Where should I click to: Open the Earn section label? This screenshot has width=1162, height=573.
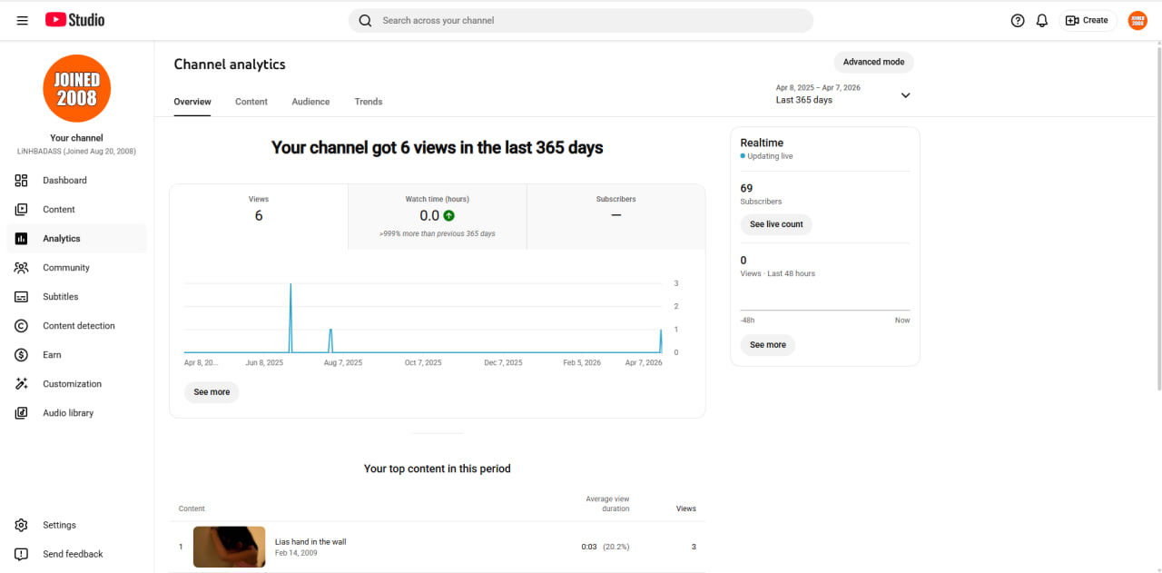[x=52, y=355]
